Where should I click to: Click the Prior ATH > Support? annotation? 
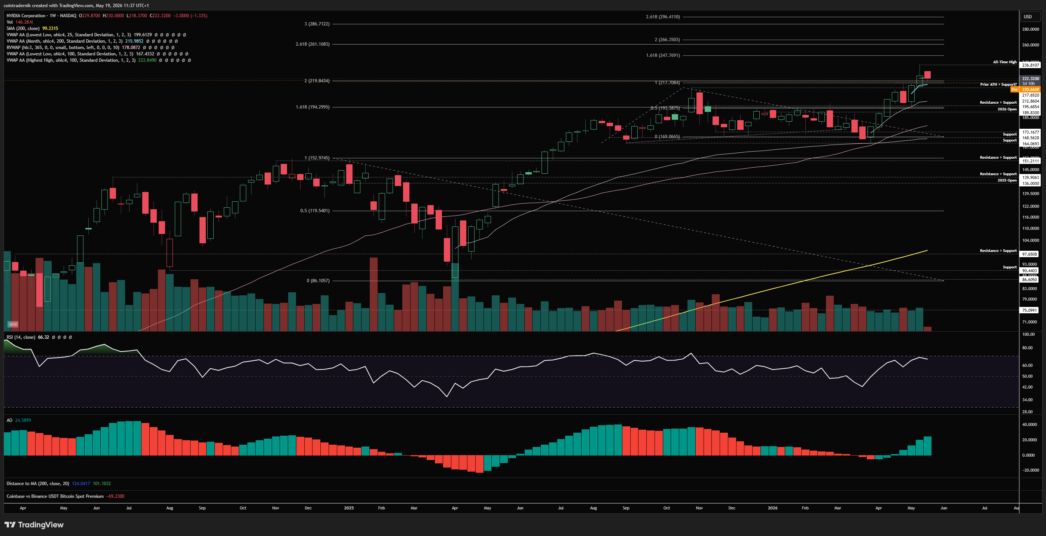(998, 85)
